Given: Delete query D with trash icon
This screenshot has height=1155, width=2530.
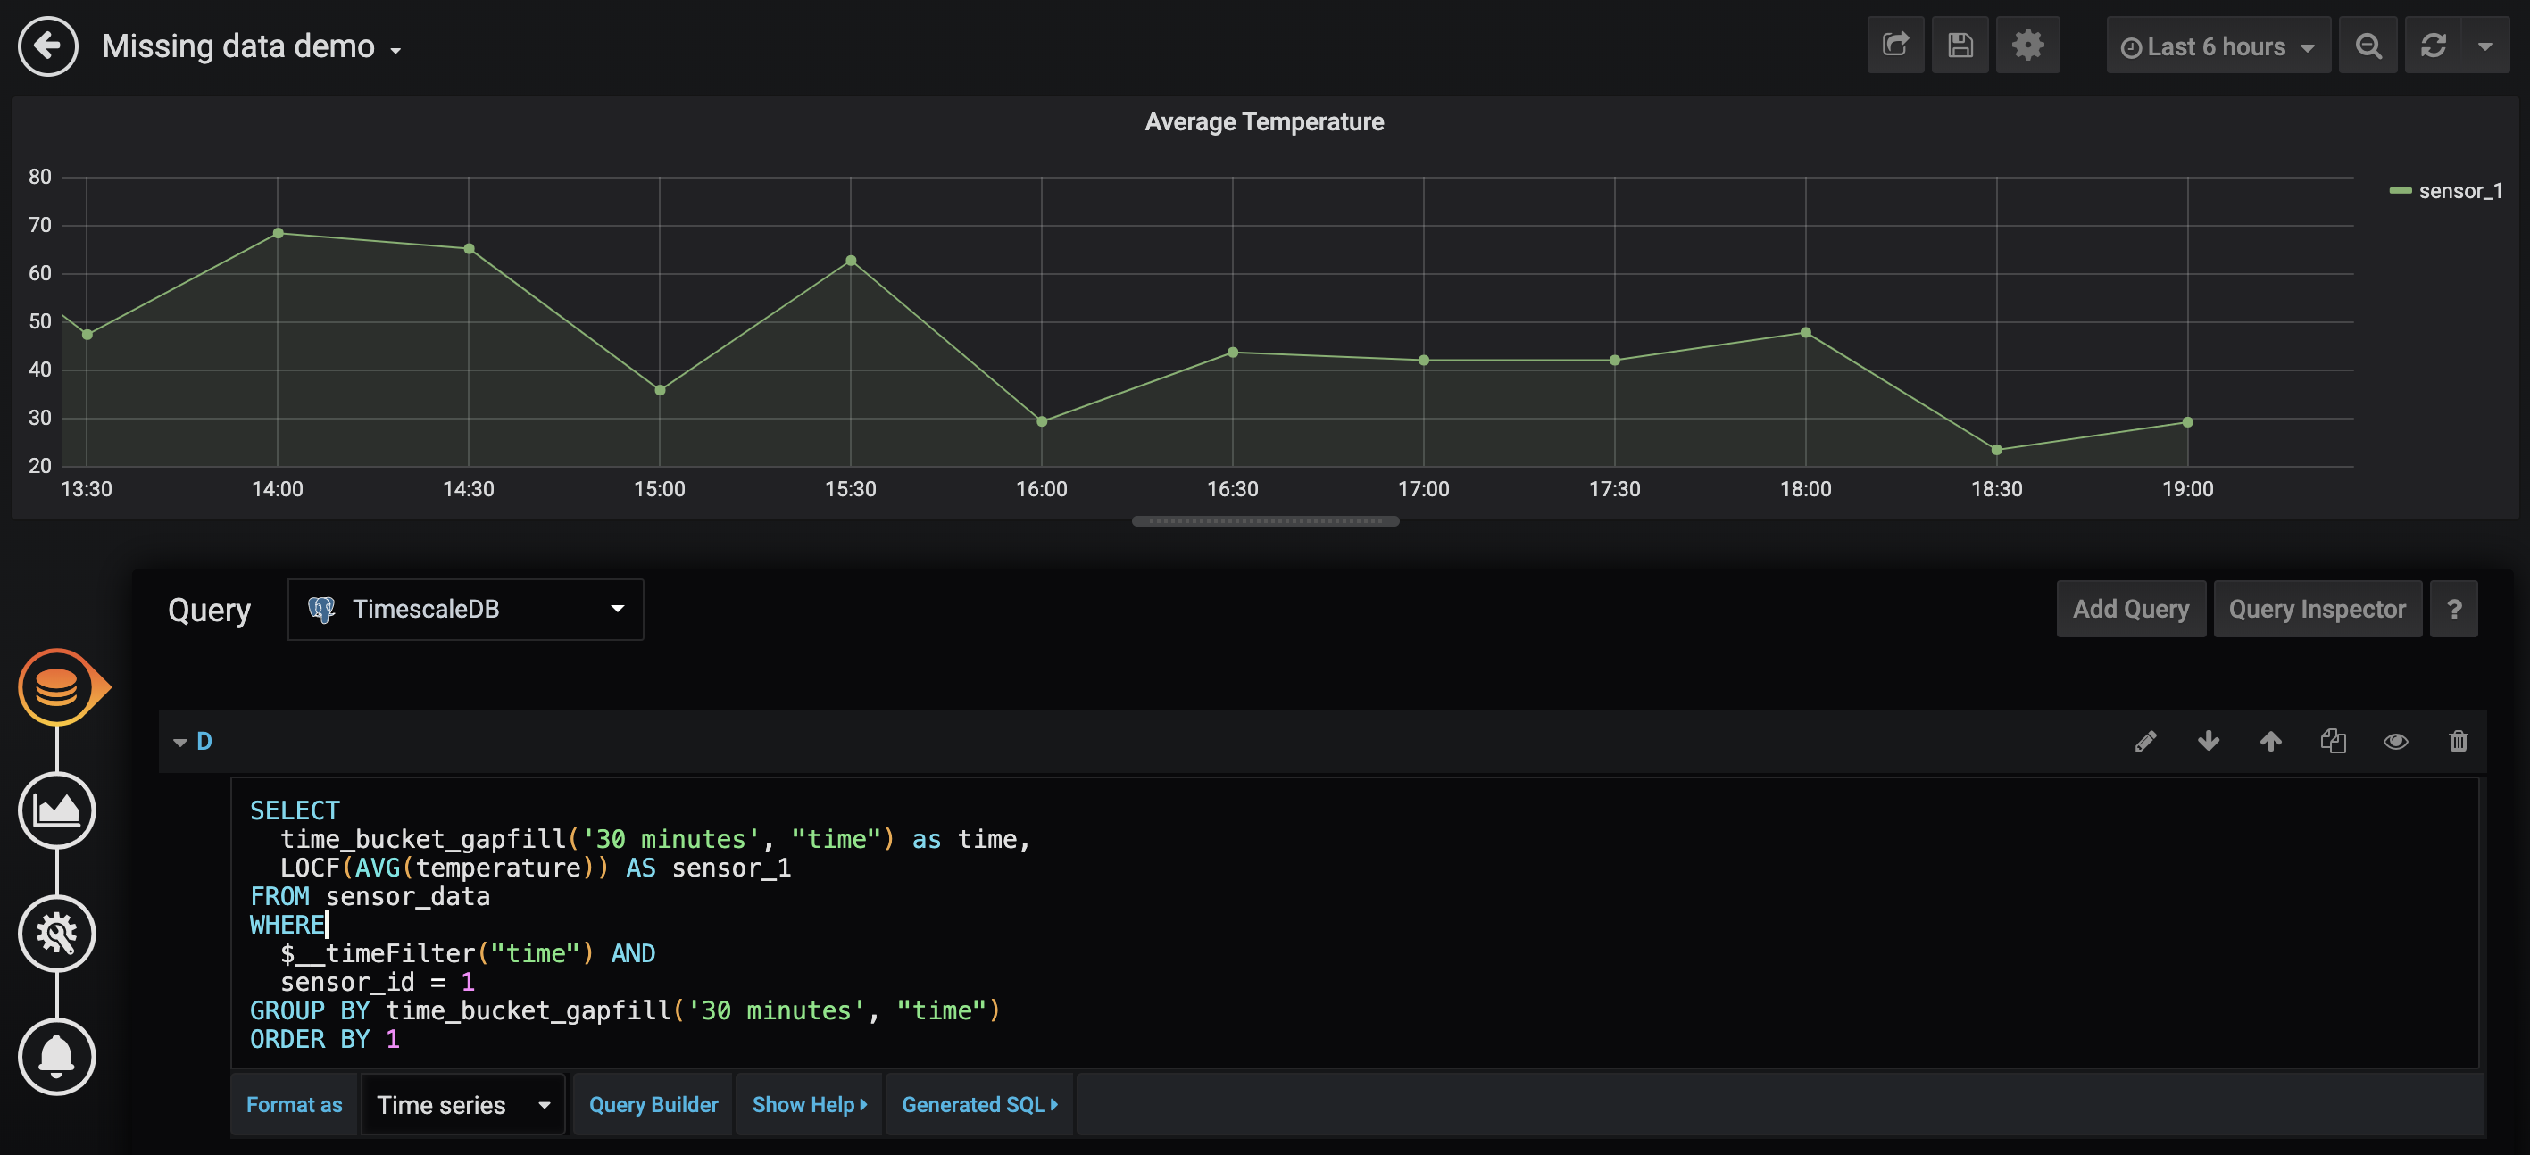Looking at the screenshot, I should point(2459,742).
